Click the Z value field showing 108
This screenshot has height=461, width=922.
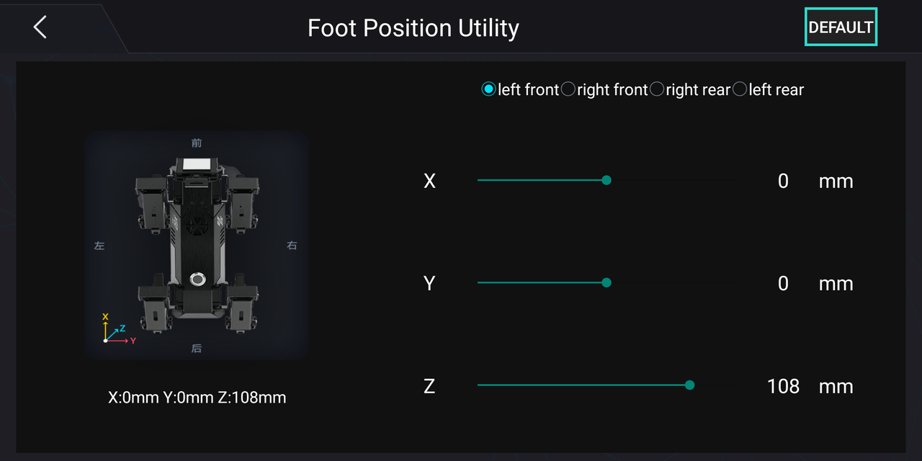(x=783, y=386)
